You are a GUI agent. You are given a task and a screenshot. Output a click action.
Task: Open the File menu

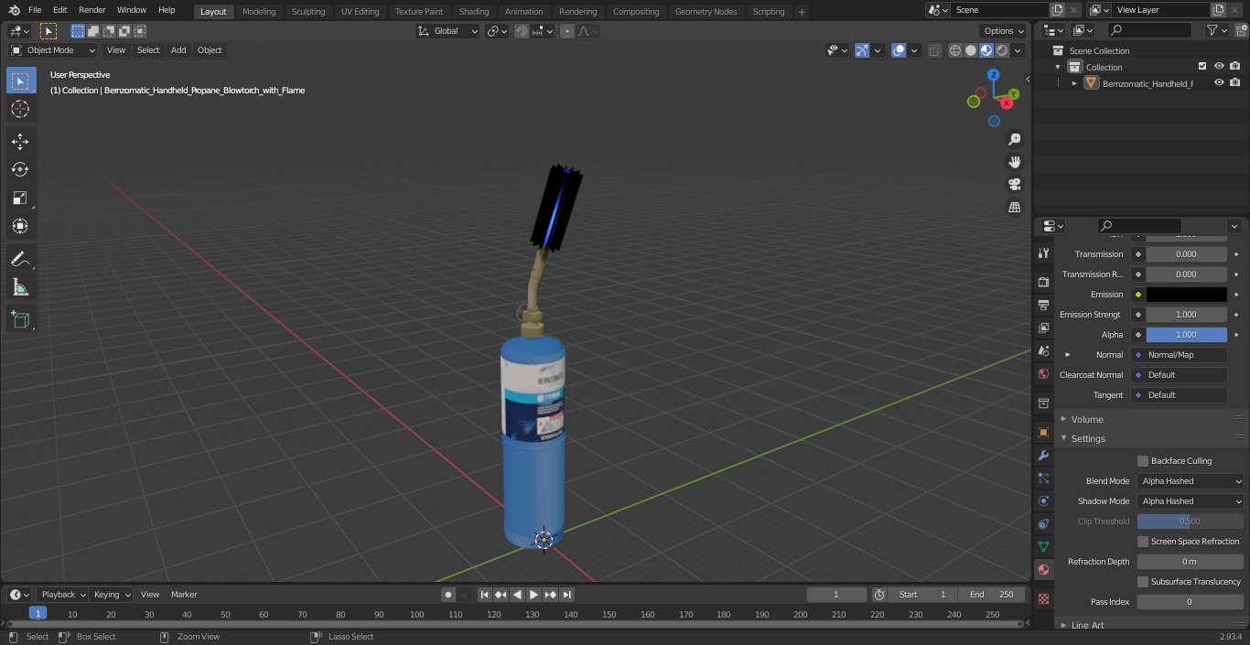(x=35, y=10)
